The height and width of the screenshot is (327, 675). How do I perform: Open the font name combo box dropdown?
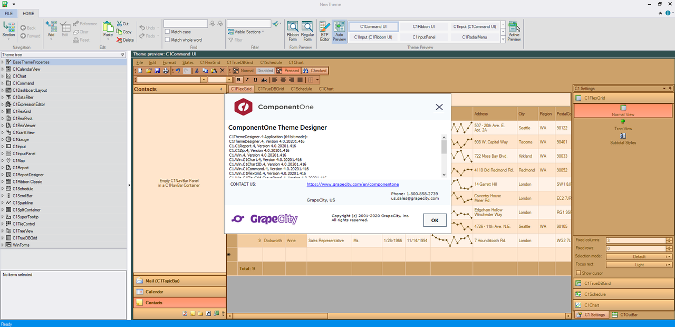click(204, 80)
